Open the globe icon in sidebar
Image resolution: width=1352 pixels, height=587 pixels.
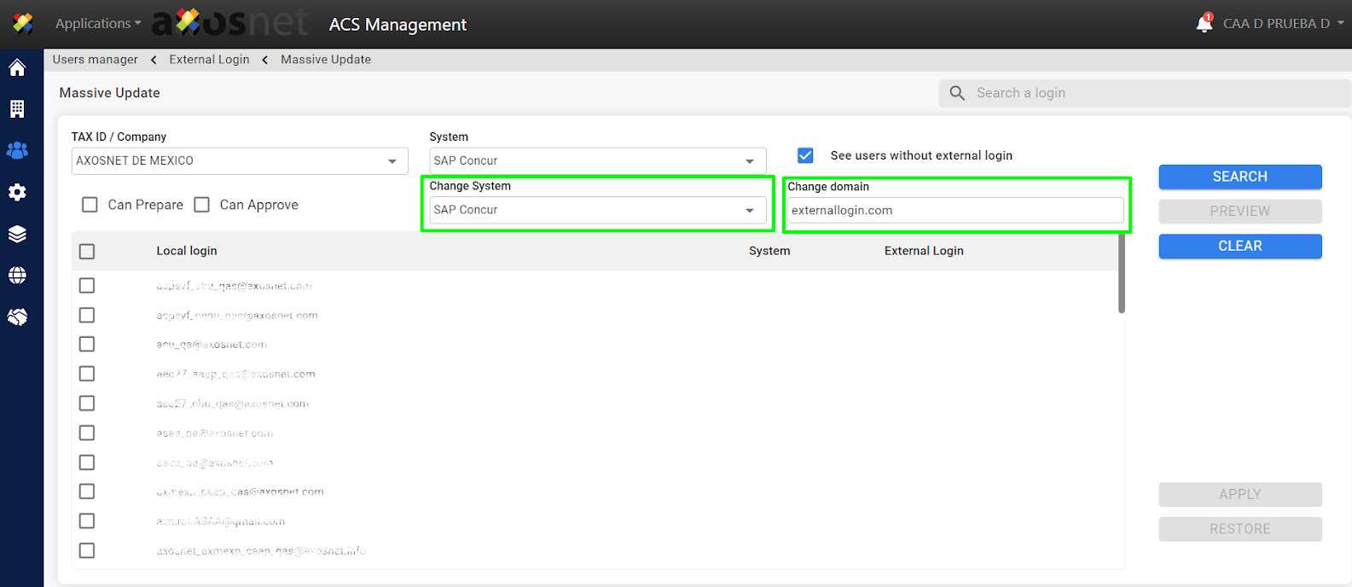point(17,276)
